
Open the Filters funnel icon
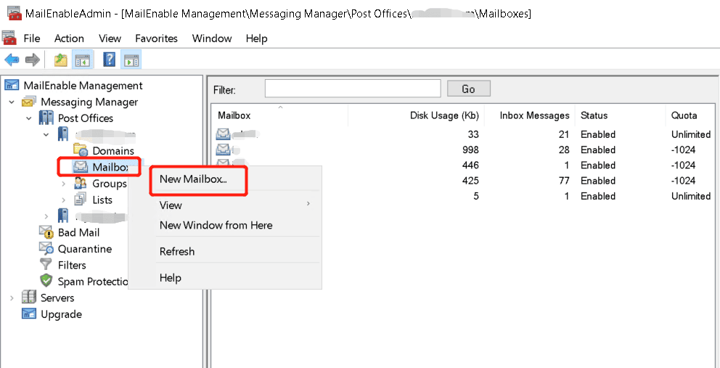(x=46, y=265)
